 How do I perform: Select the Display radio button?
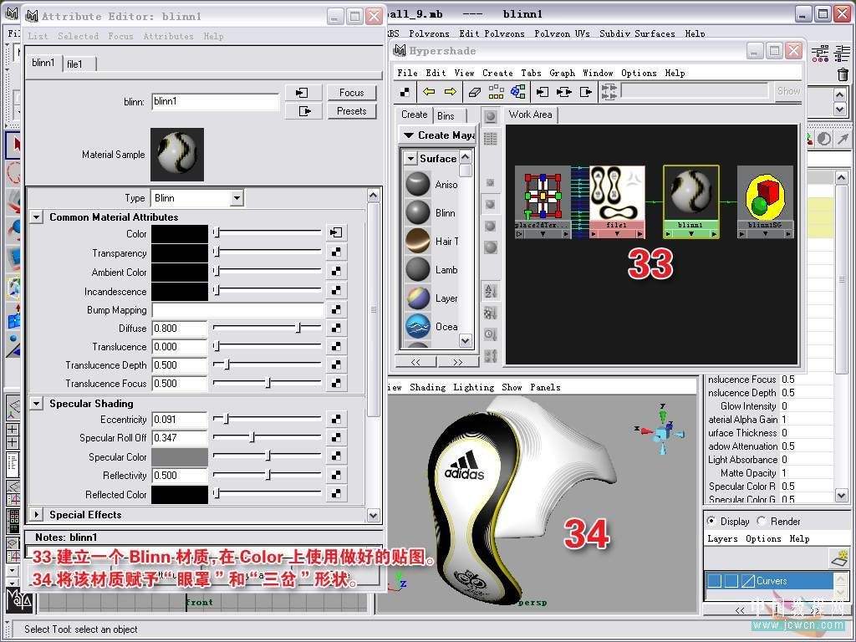tap(711, 521)
